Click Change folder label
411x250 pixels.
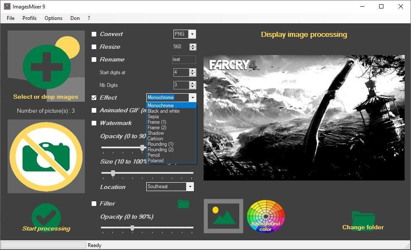pyautogui.click(x=363, y=227)
